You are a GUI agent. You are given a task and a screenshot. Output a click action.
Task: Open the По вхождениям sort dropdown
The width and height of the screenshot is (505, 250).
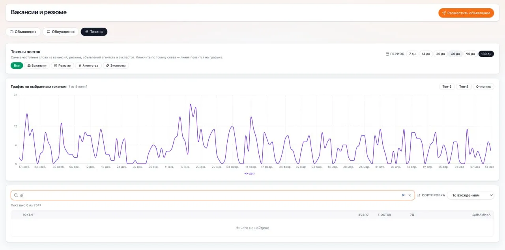[471, 195]
